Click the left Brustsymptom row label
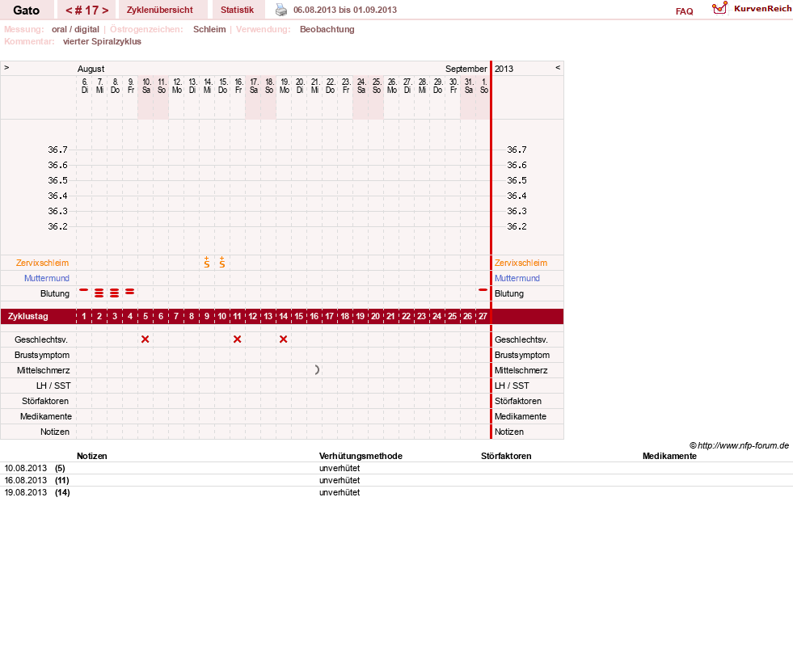 (x=42, y=355)
